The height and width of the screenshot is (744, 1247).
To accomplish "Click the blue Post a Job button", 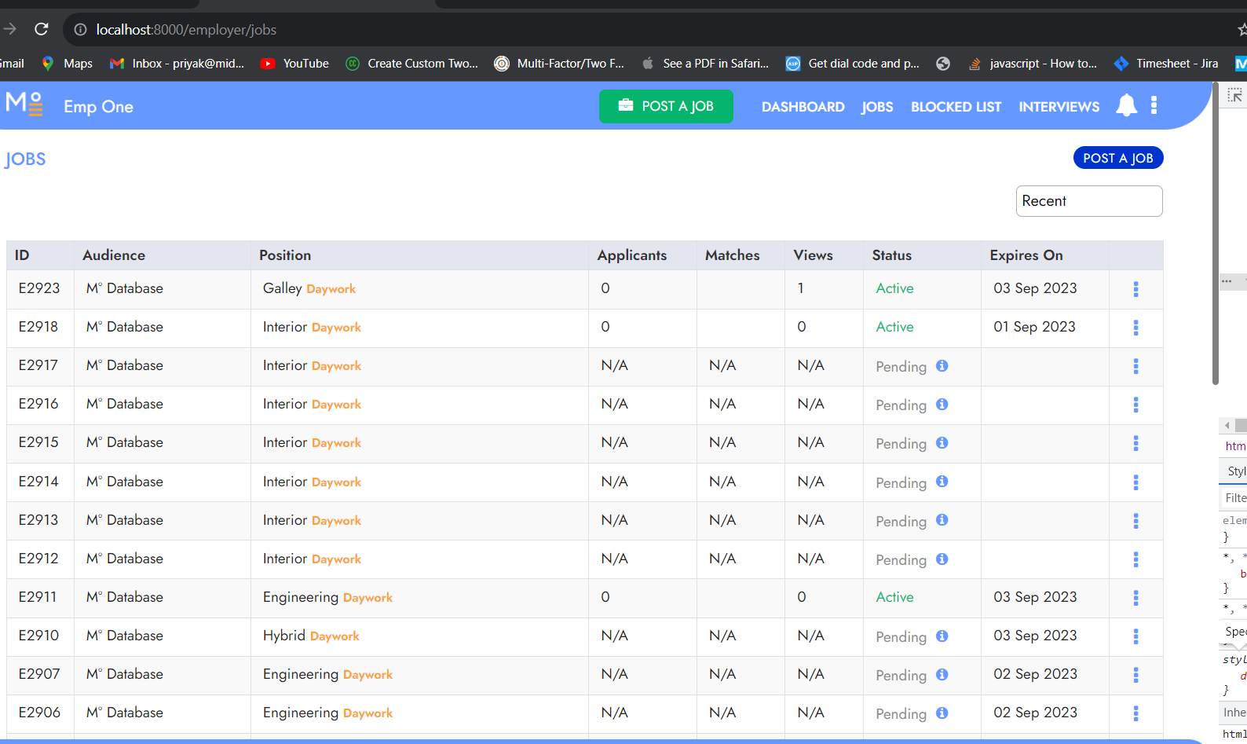I will 1117,158.
